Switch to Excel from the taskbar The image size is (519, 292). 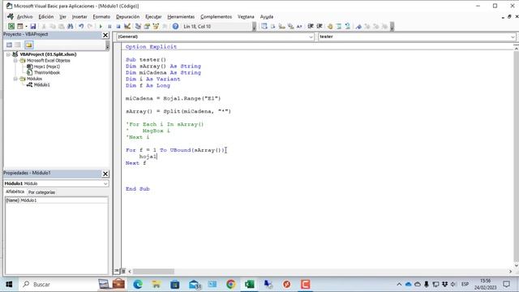[x=249, y=284]
